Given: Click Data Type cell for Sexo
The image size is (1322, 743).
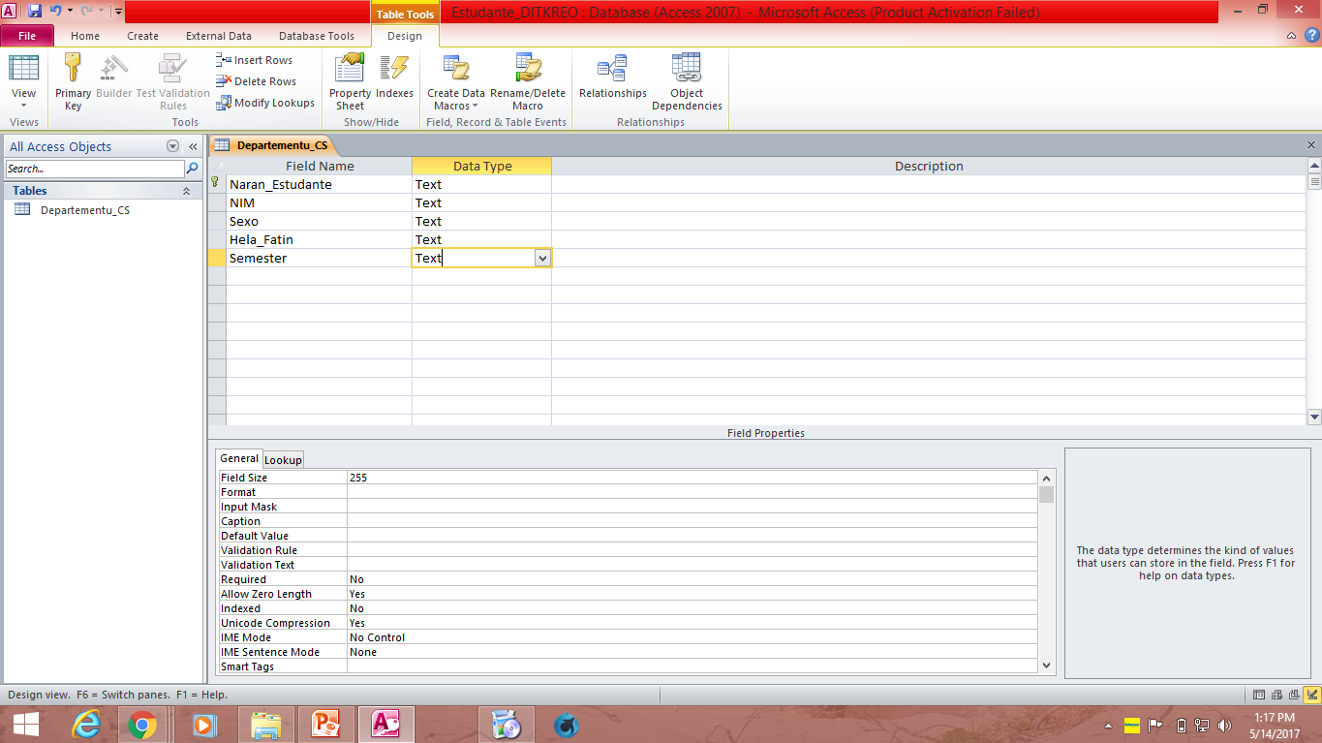Looking at the screenshot, I should pyautogui.click(x=481, y=221).
